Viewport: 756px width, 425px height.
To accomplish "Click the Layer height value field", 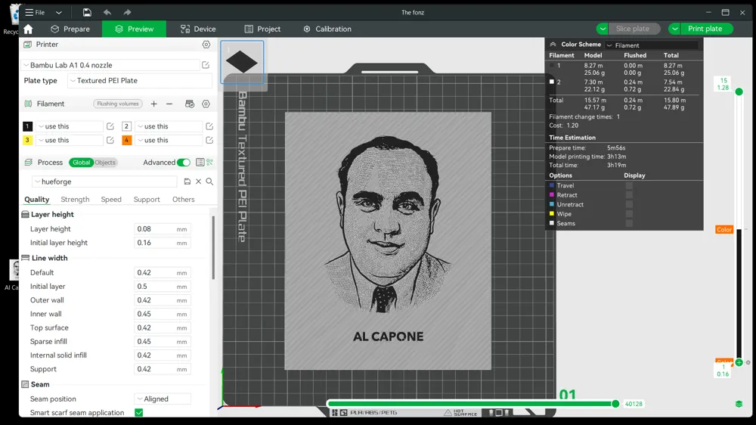I will pos(163,229).
